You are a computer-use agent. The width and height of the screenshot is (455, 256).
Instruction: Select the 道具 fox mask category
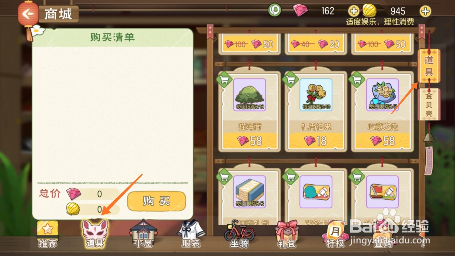[x=95, y=234]
